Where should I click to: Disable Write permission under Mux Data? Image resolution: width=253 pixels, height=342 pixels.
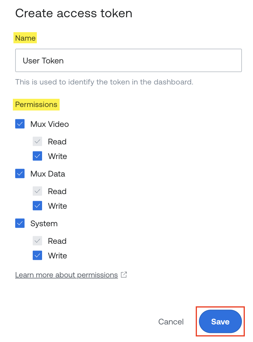click(x=37, y=205)
